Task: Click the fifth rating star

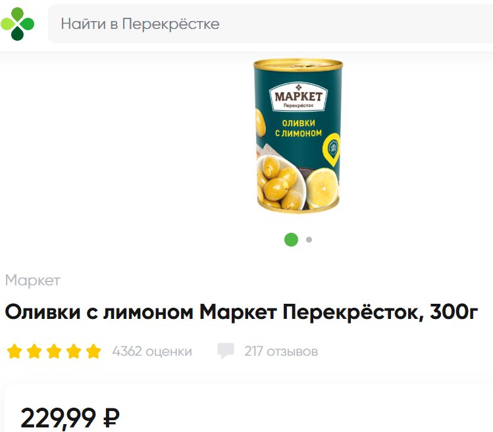Action: (93, 351)
